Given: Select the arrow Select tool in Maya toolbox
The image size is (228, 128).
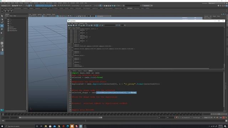Looking at the screenshot, I should pyautogui.click(x=2, y=16).
